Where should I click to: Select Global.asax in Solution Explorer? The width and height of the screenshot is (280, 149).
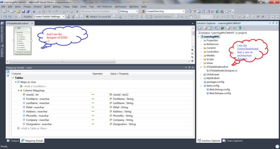[211, 74]
